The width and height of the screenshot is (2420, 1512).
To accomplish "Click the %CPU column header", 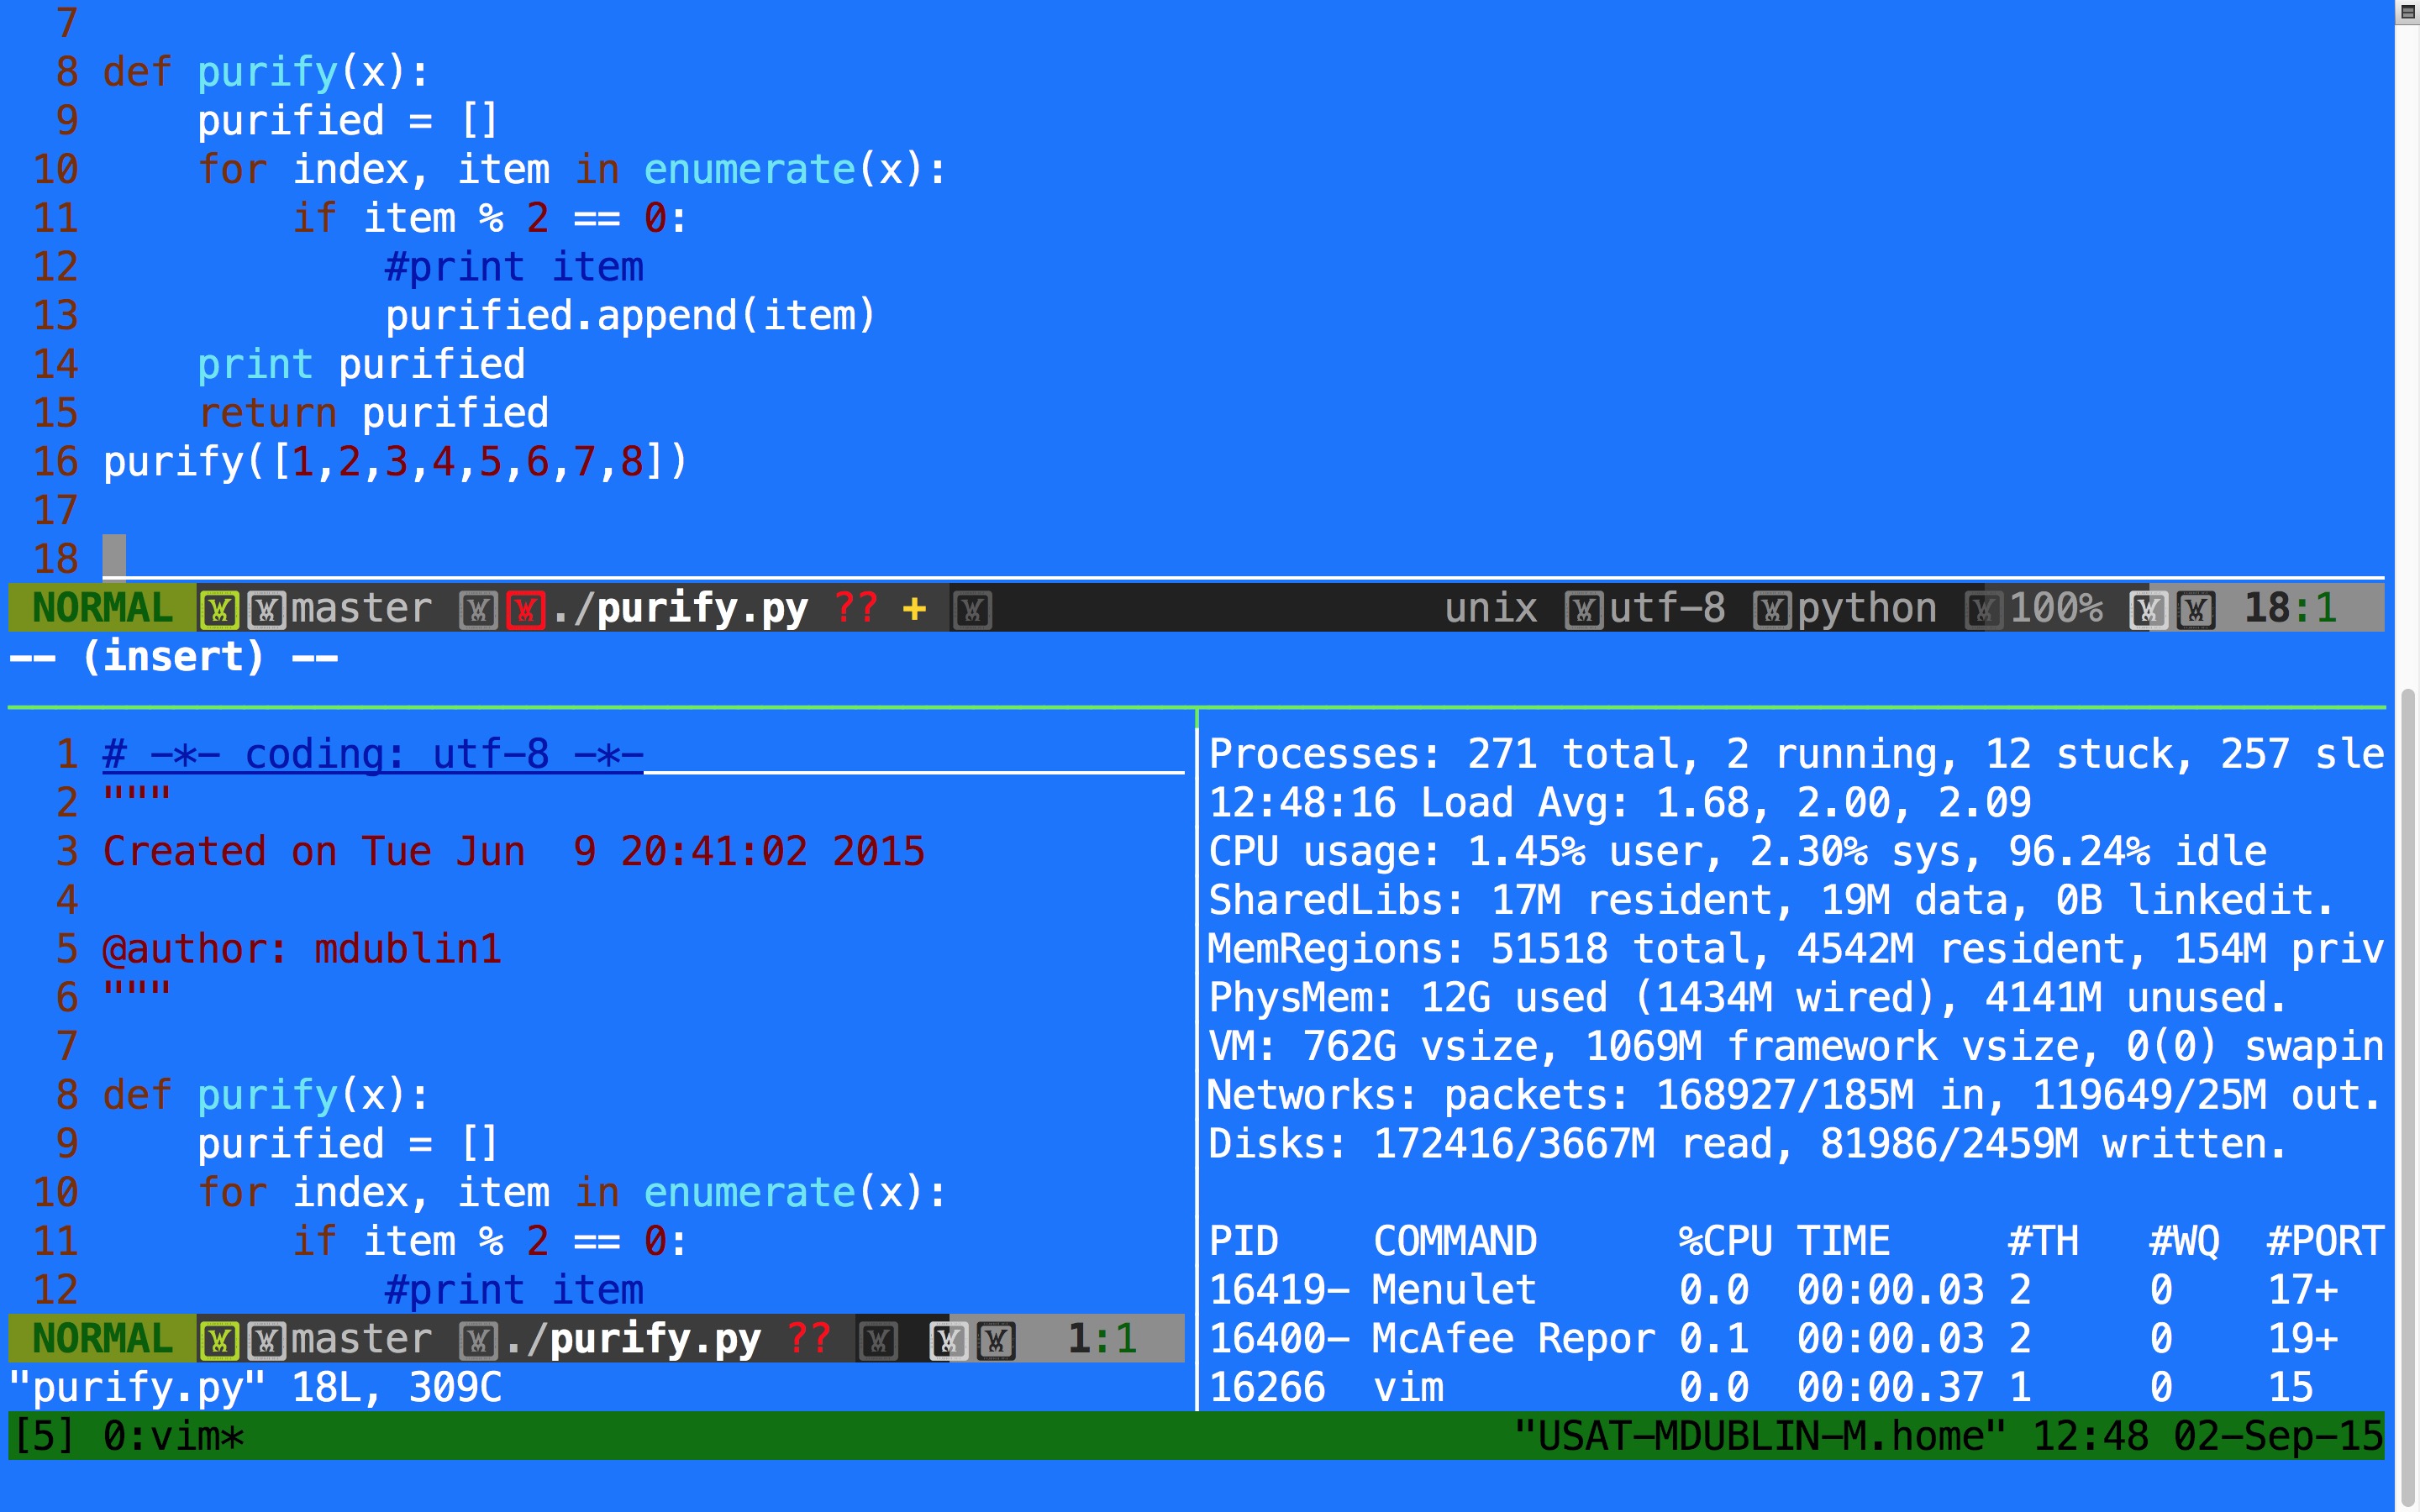I will click(x=1725, y=1241).
